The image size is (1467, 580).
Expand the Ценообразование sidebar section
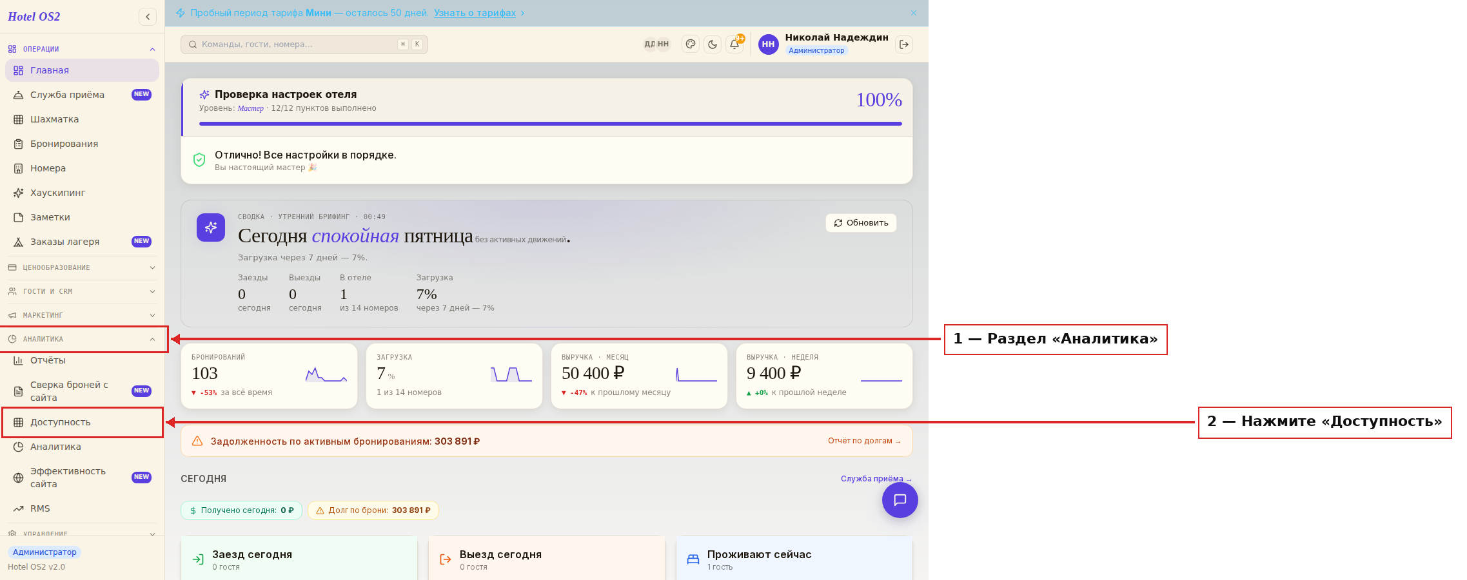[x=82, y=267]
